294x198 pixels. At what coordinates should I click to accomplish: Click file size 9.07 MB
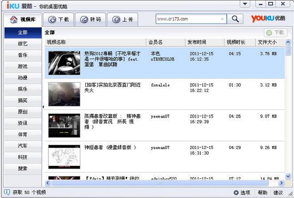pyautogui.click(x=268, y=116)
